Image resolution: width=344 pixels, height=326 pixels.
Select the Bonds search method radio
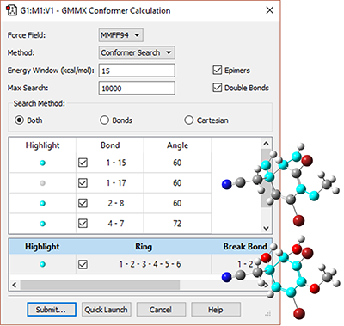pos(104,120)
